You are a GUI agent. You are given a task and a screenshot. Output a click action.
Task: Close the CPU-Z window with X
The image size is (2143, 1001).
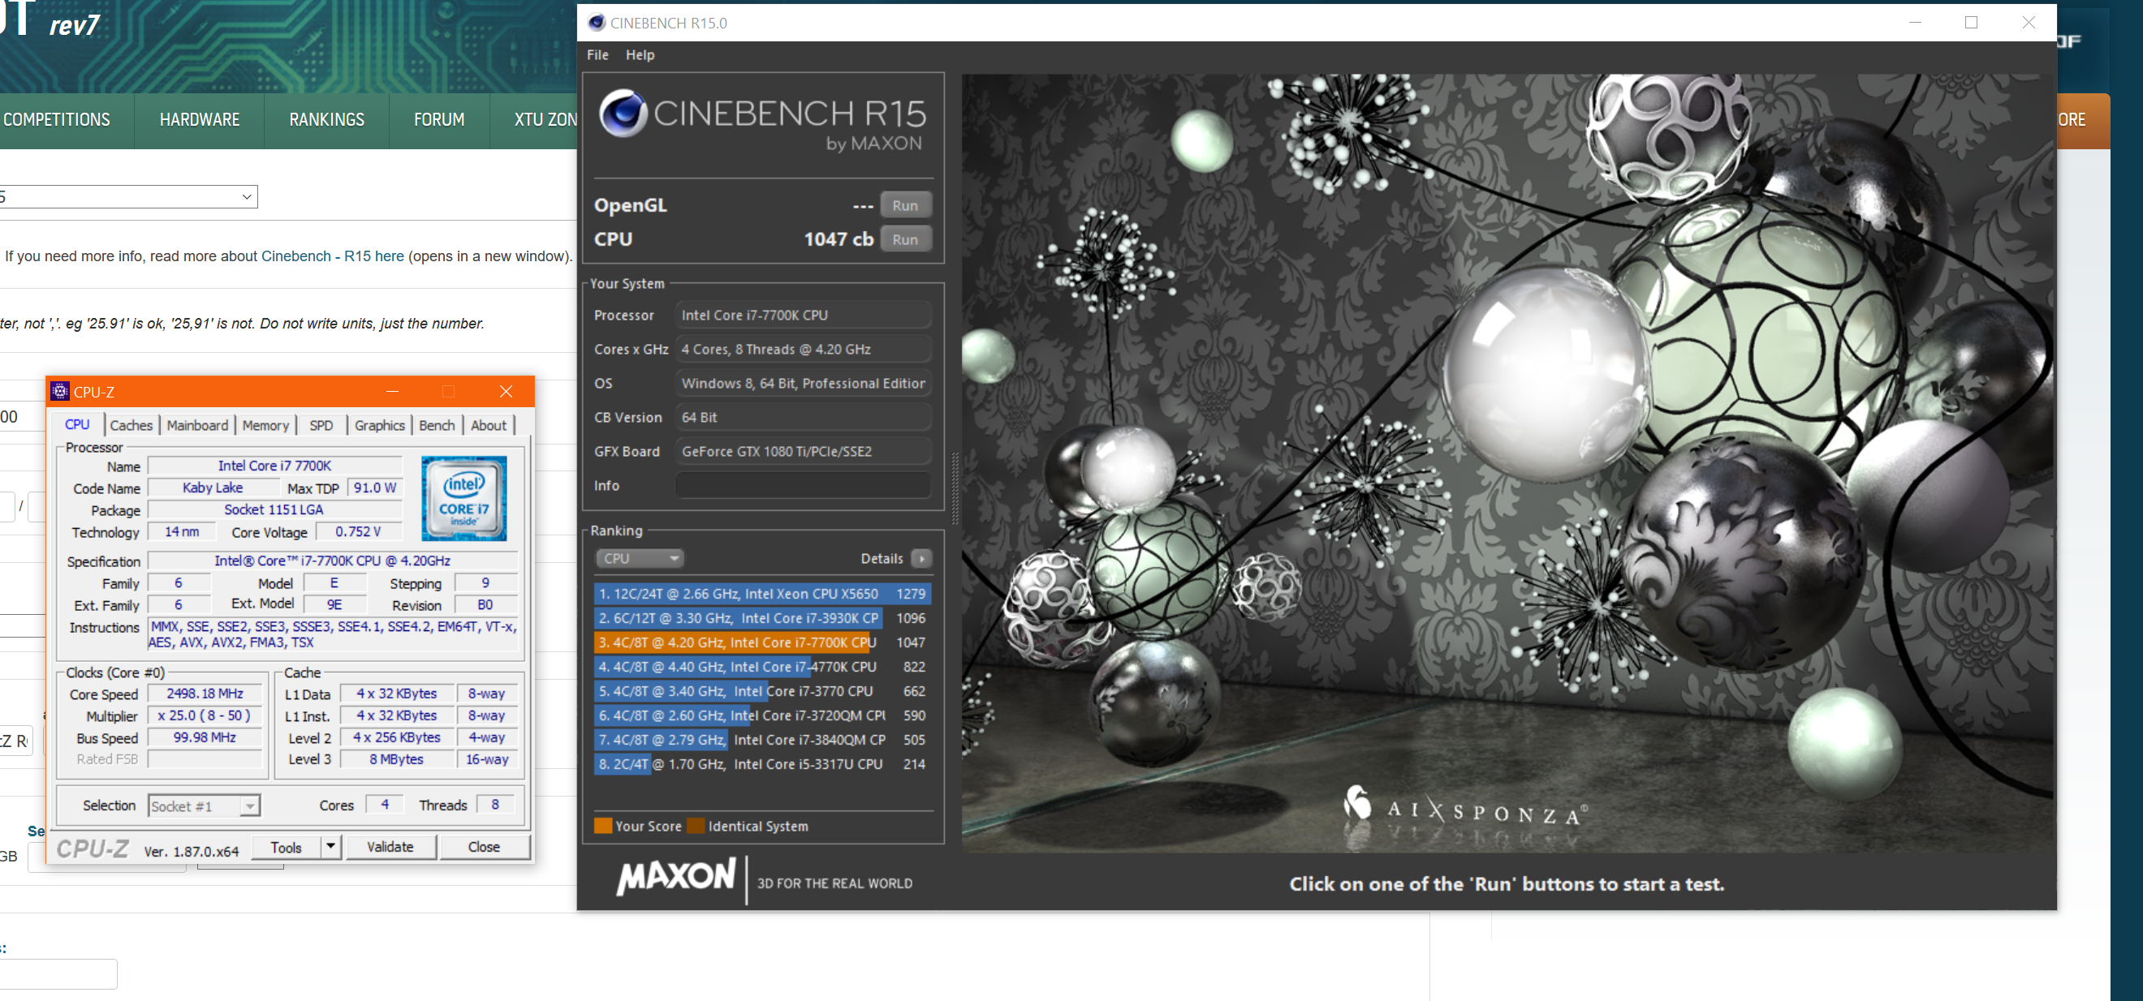(x=506, y=392)
